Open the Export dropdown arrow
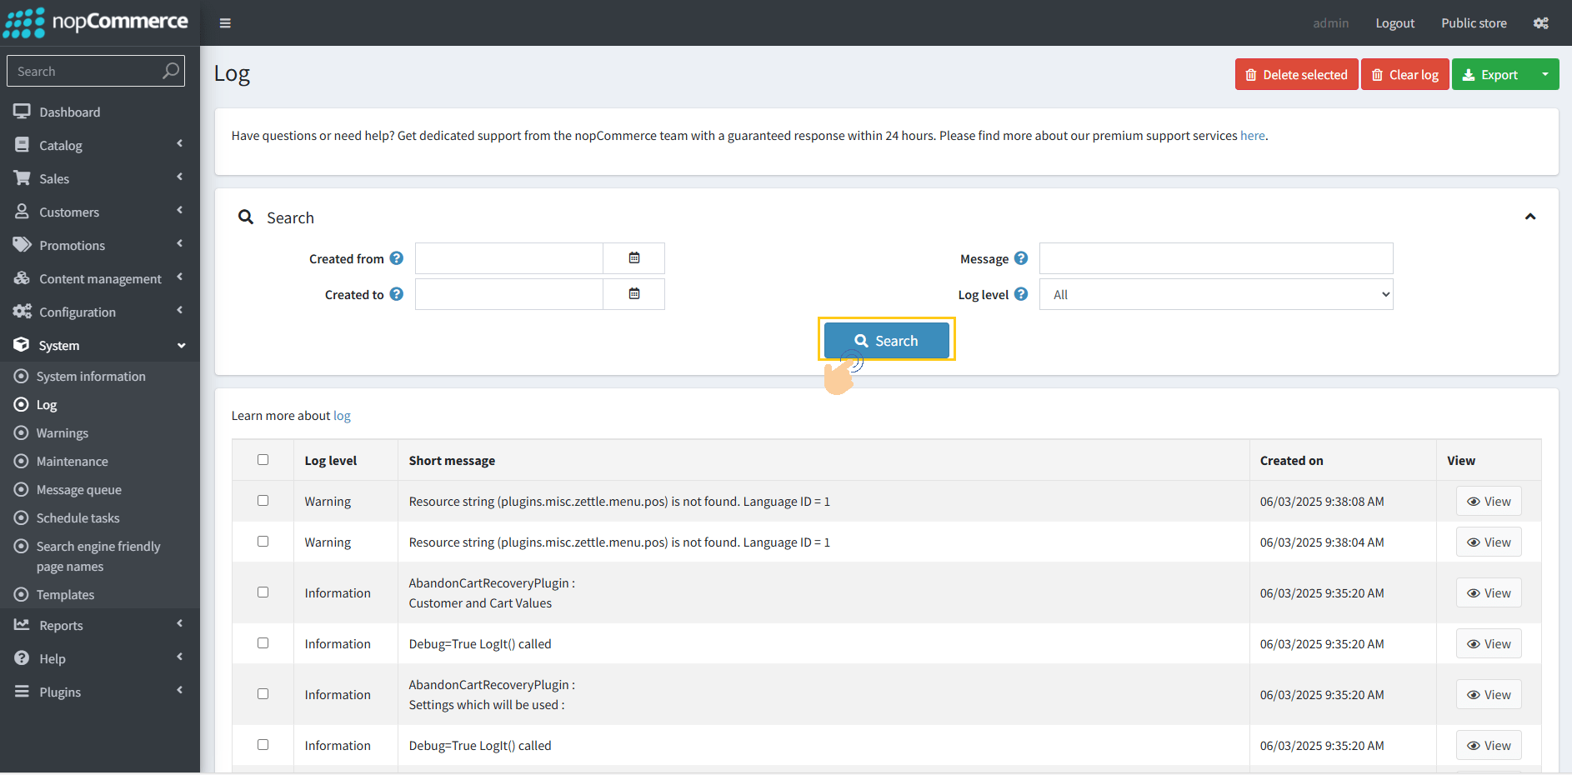Screen dimensions: 1572x775 [1544, 75]
